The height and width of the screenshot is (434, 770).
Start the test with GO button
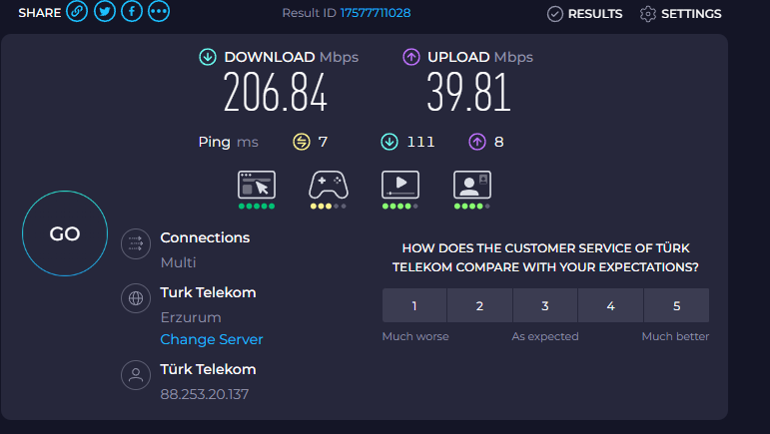click(65, 233)
